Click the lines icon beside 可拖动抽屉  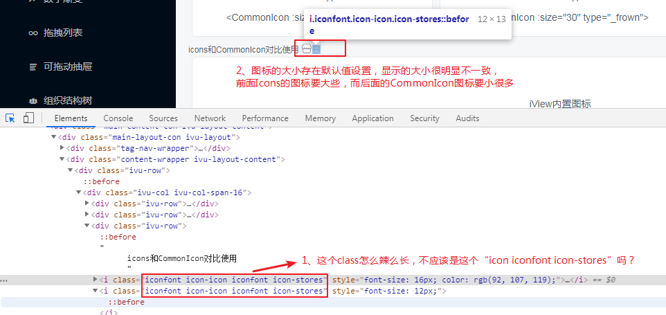33,67
